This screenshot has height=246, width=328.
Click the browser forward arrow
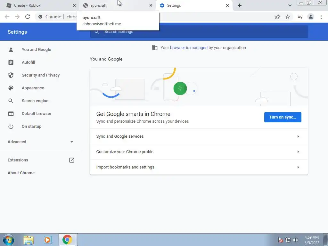tap(17, 17)
